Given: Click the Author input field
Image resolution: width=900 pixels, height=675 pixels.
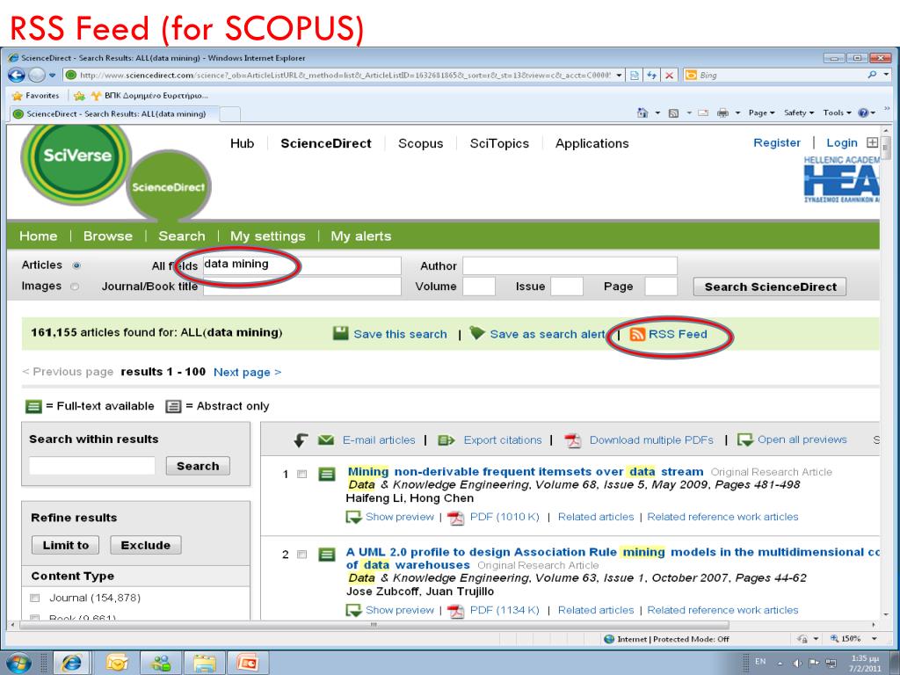Looking at the screenshot, I should pos(570,265).
